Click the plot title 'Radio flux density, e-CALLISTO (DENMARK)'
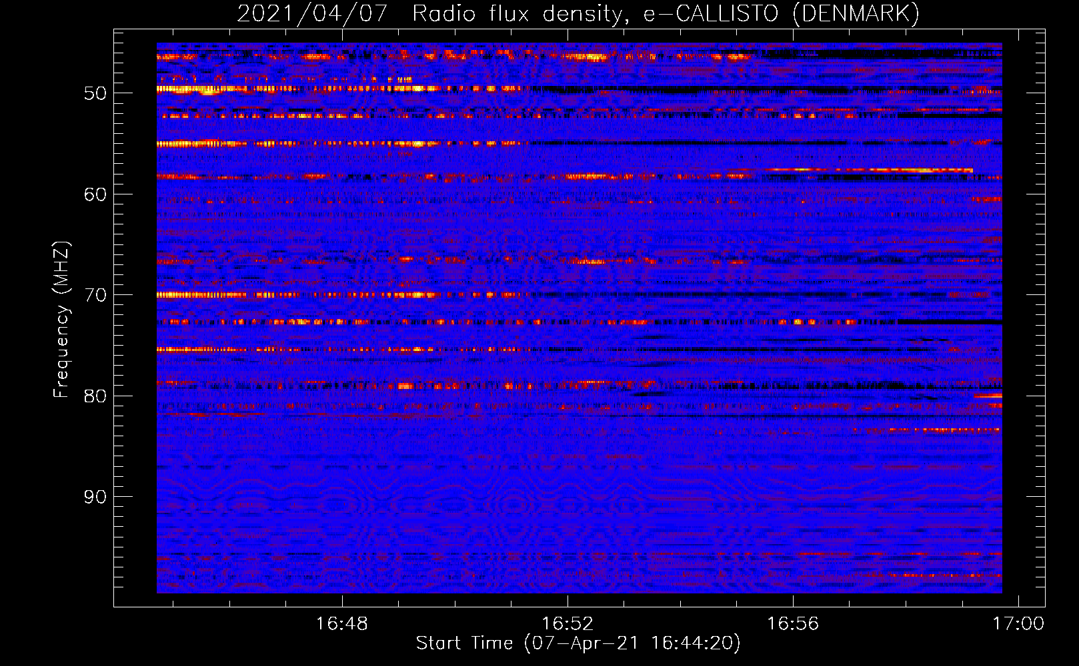Image resolution: width=1079 pixels, height=666 pixels. (666, 13)
